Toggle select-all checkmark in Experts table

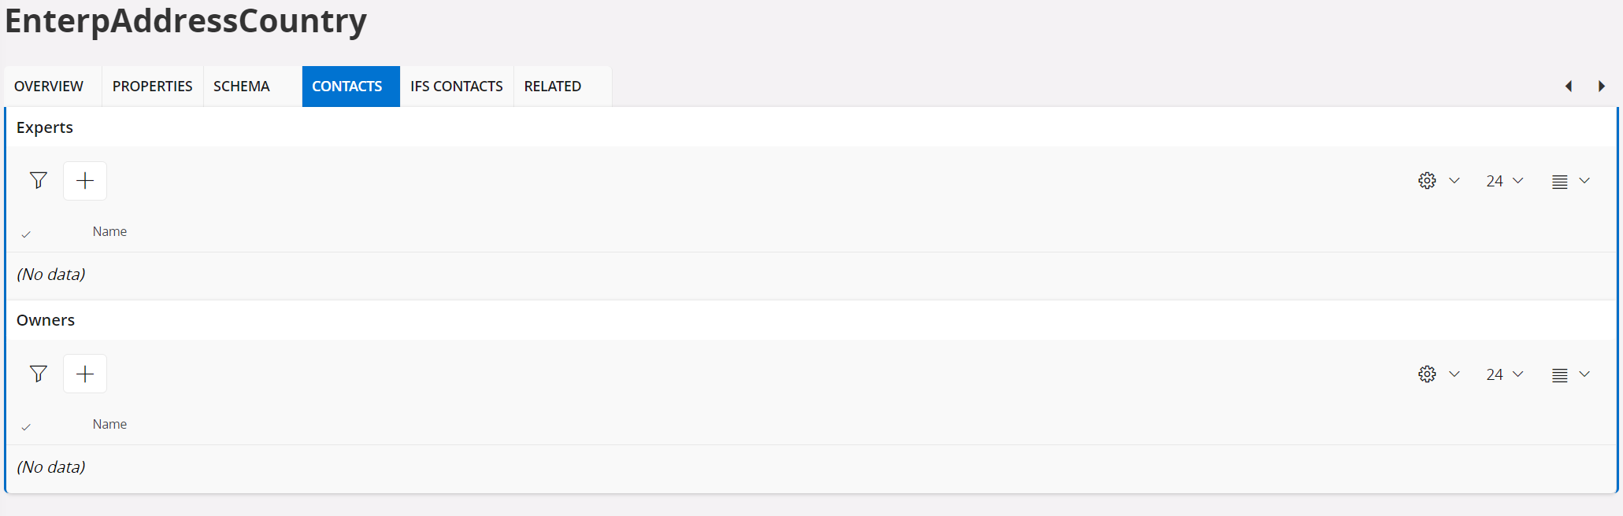coord(26,234)
